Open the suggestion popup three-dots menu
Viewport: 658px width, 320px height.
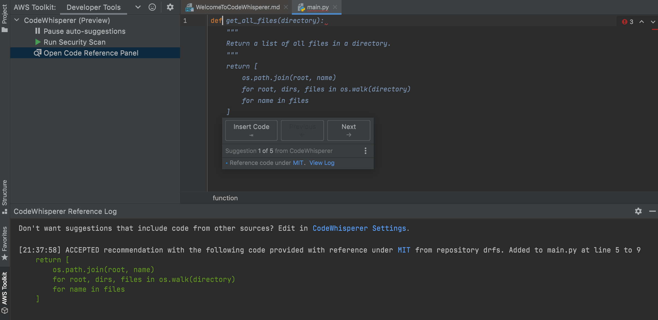tap(366, 151)
